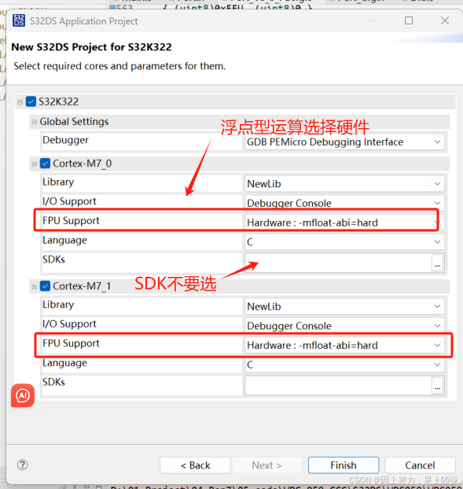463x489 pixels.
Task: Select Cortex-M7_1 I/O Support label
Action: point(69,324)
